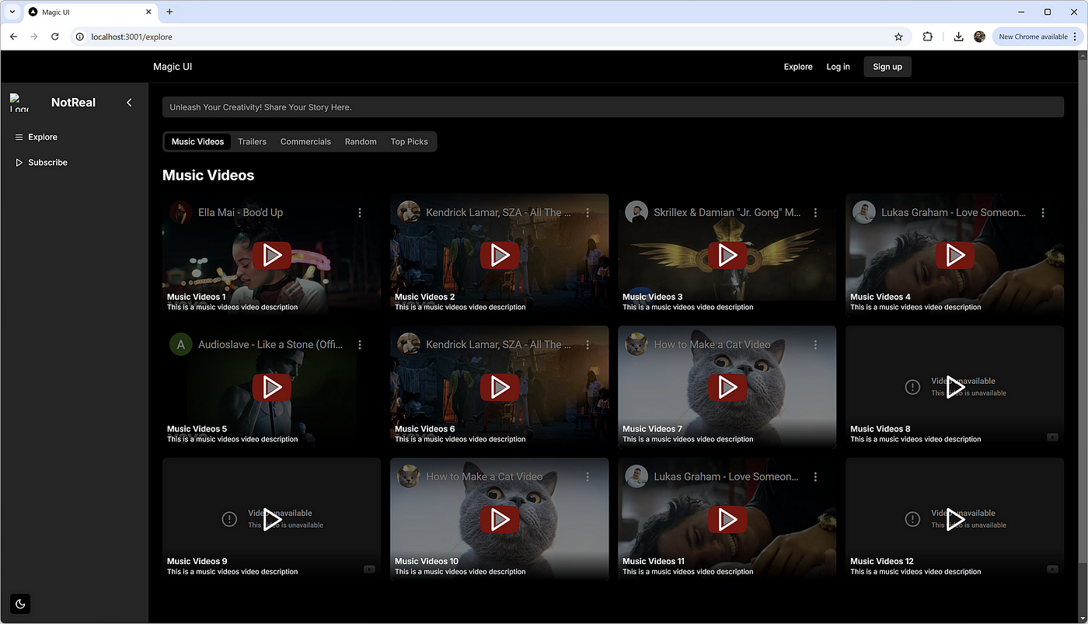Open more options on Music Videos 11 card
This screenshot has height=624, width=1088.
[815, 476]
